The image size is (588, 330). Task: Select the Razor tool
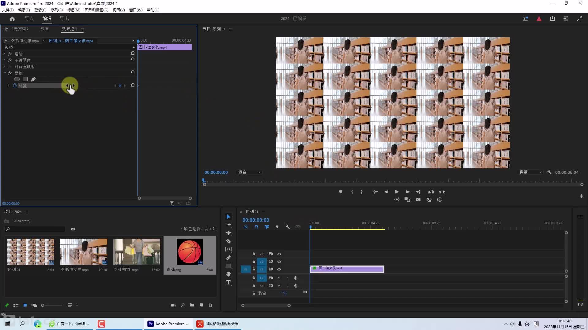(228, 241)
